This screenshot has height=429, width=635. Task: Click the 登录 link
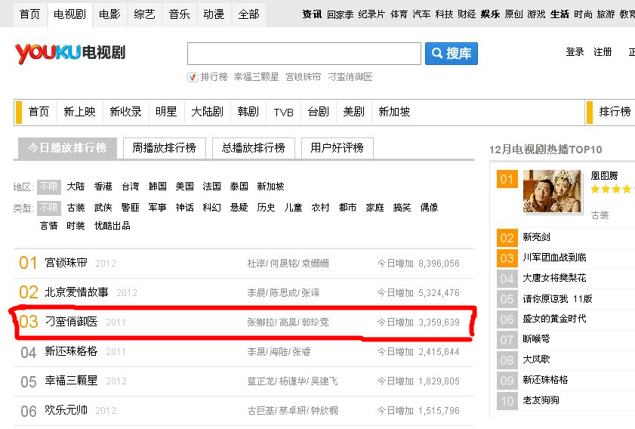coord(575,52)
